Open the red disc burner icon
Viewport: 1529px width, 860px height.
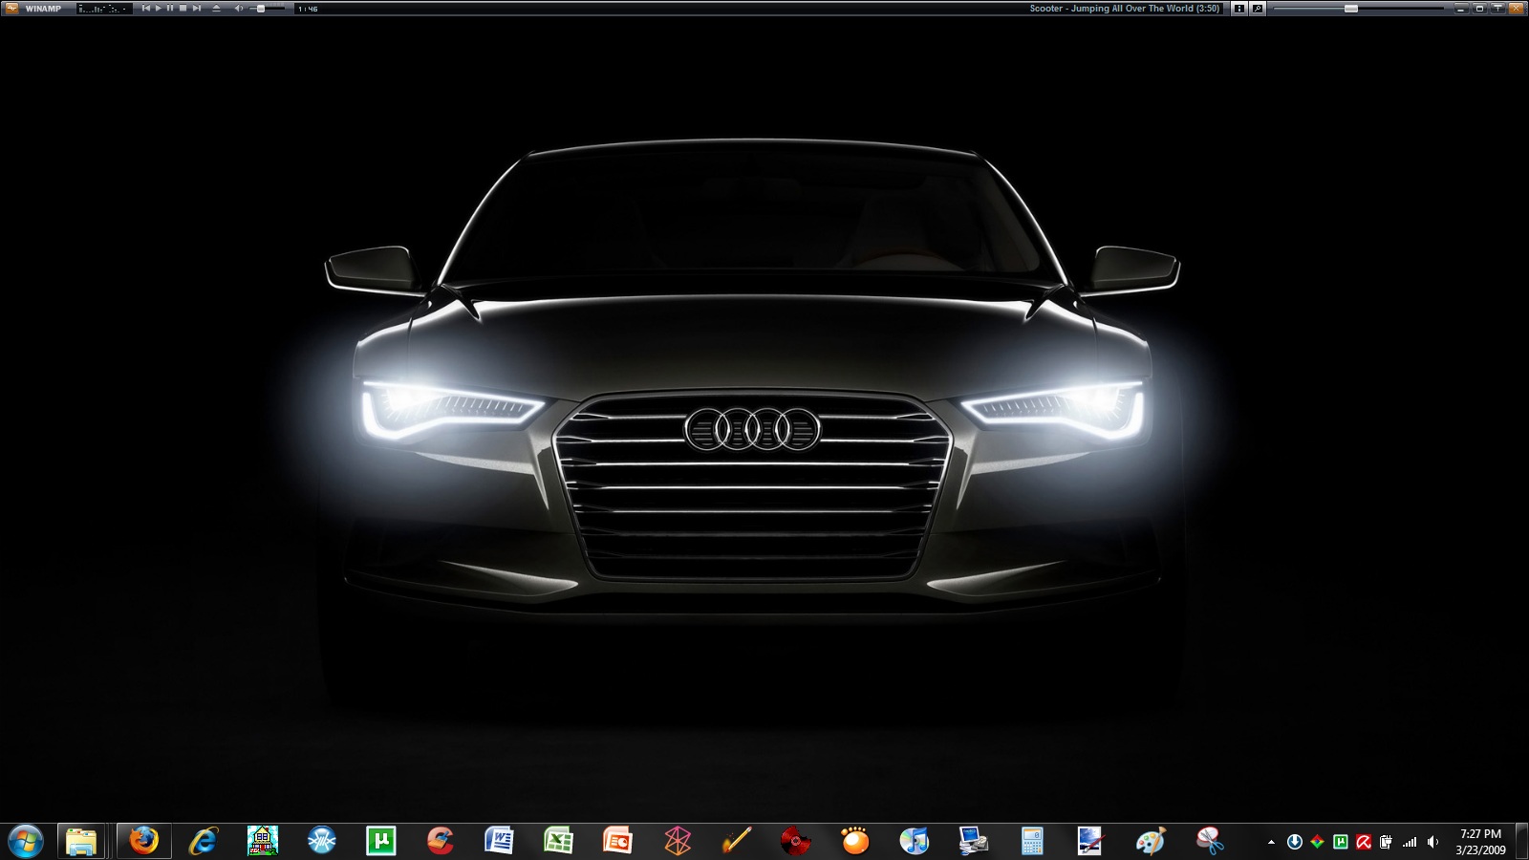[795, 841]
